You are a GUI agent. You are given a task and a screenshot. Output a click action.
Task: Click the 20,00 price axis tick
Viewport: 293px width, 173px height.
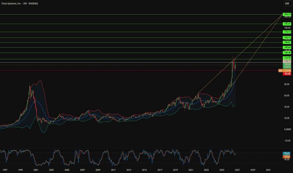click(287, 118)
